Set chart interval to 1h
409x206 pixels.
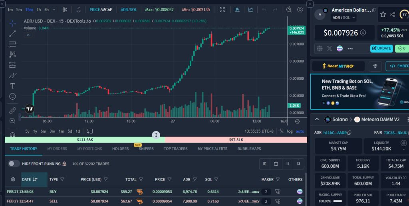(x=39, y=10)
